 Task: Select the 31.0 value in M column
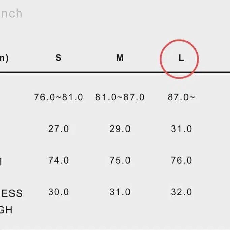tap(120, 192)
